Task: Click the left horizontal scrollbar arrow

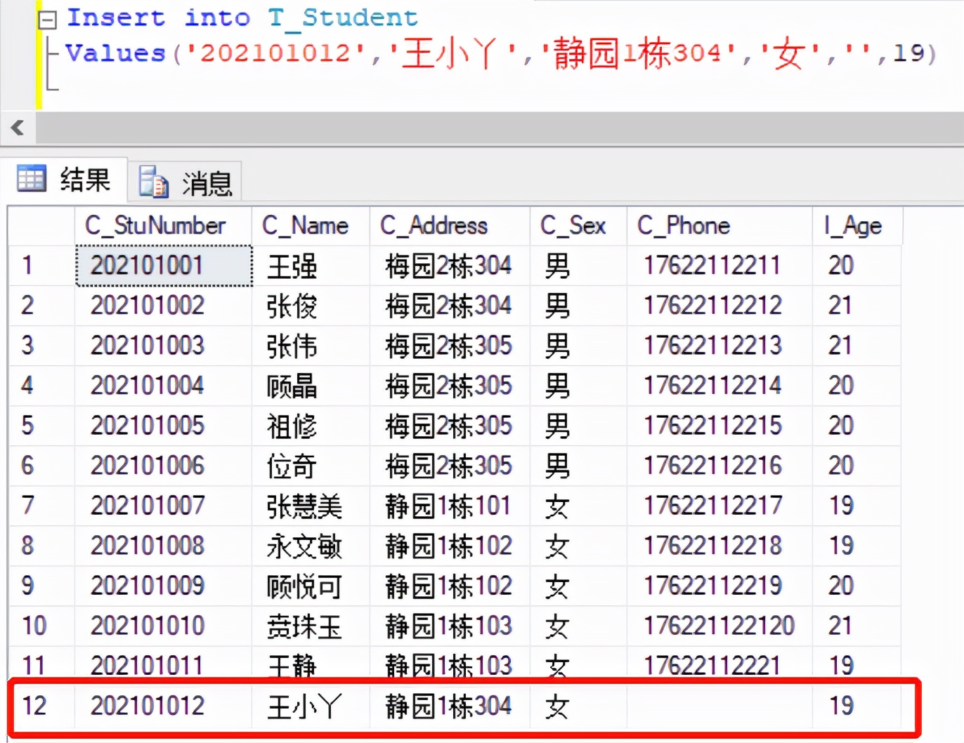Action: click(18, 128)
